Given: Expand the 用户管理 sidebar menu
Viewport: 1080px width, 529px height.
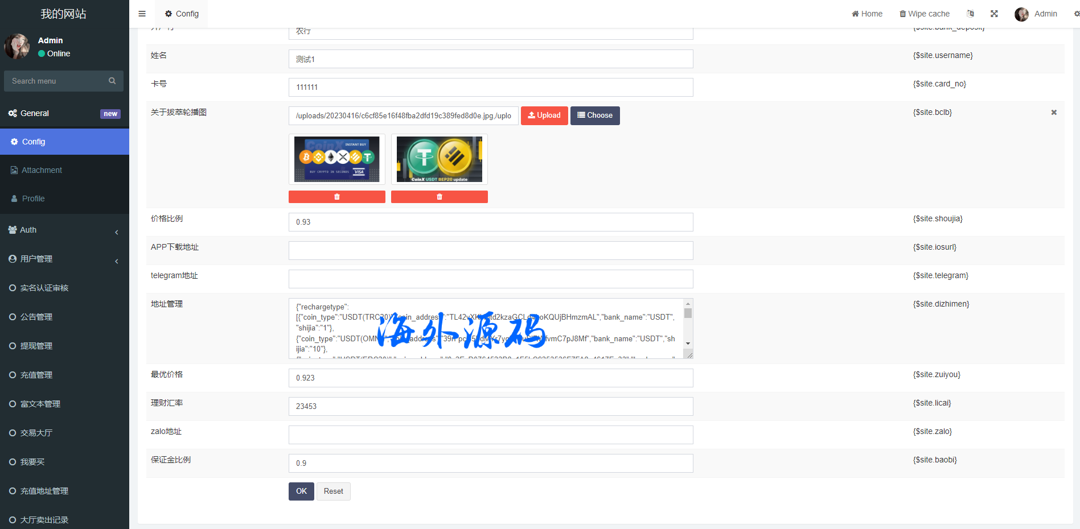Looking at the screenshot, I should (64, 259).
